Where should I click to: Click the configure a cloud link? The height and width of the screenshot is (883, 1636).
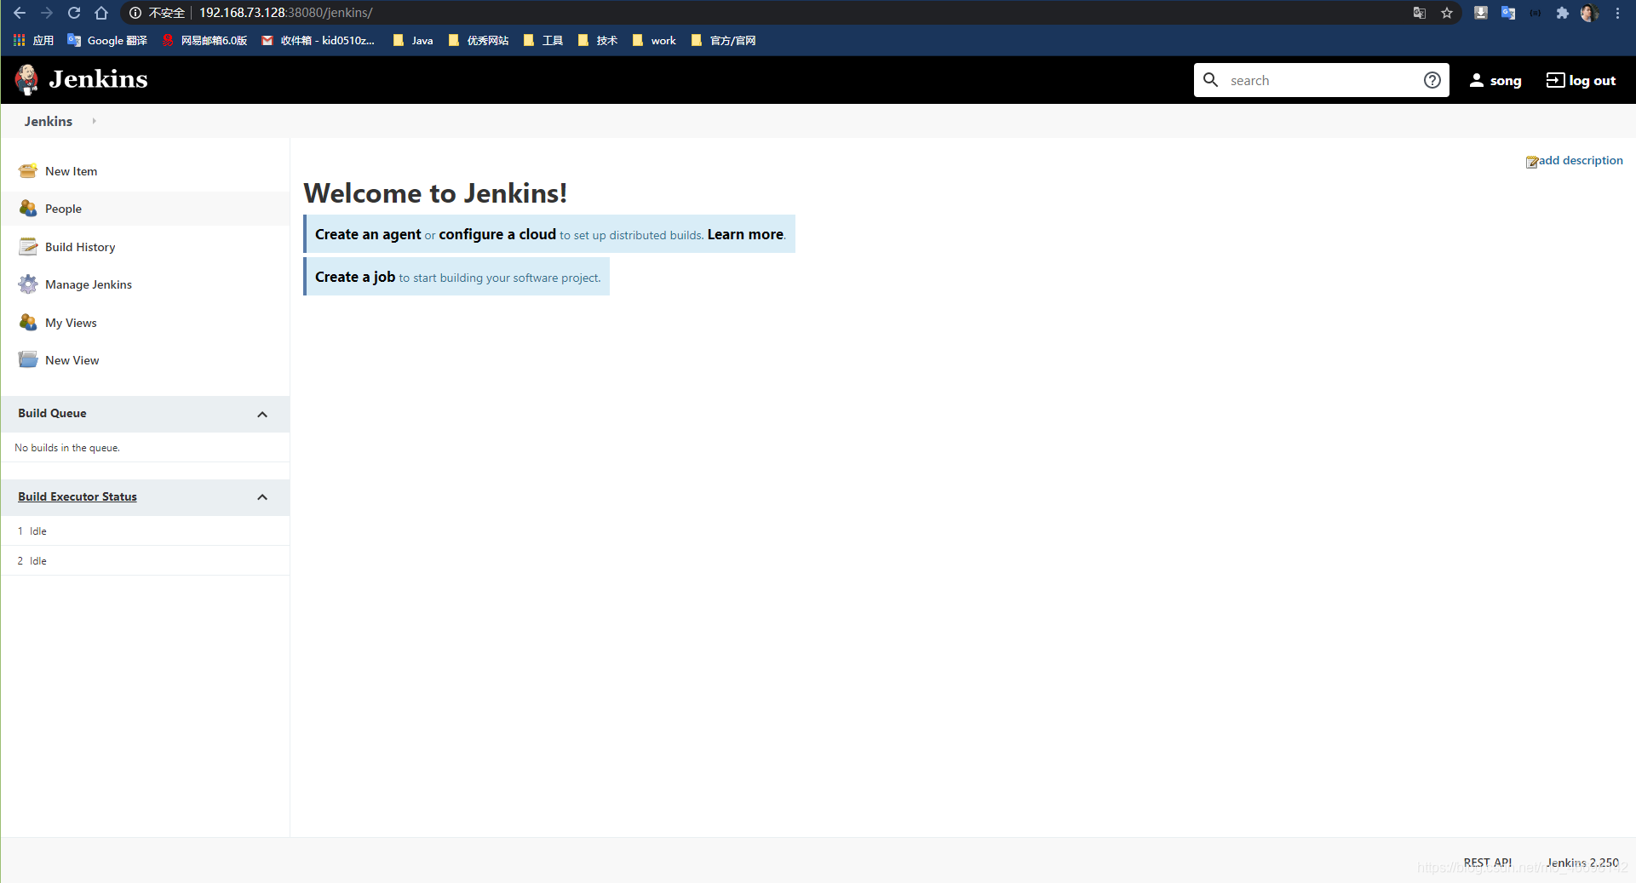[x=497, y=234]
